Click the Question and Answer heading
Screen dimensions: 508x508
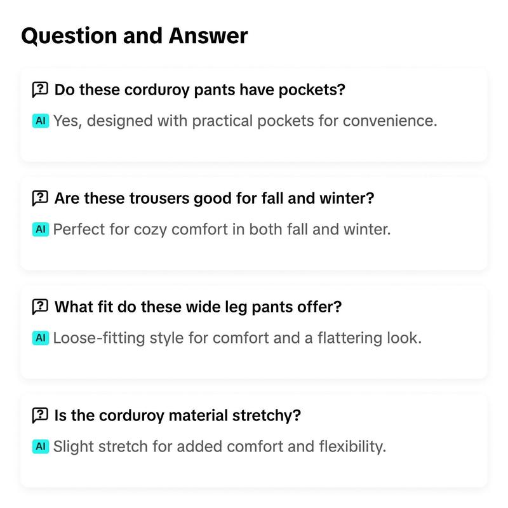pyautogui.click(x=135, y=36)
